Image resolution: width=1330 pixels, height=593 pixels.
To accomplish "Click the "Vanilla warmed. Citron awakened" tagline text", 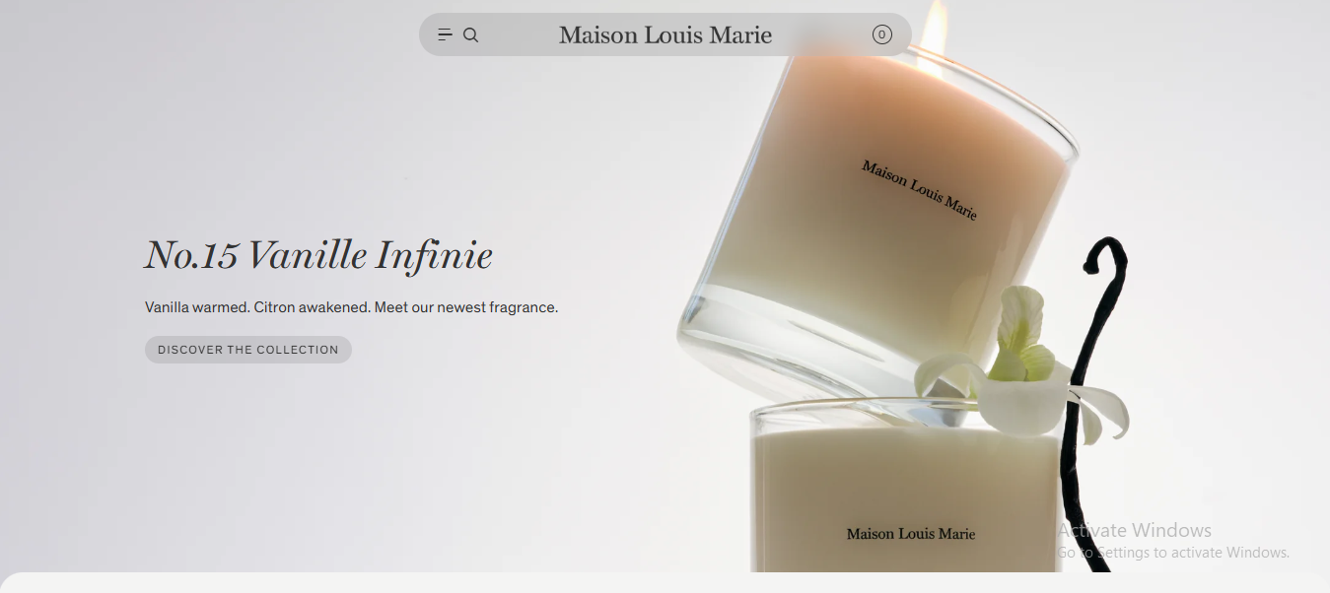I will point(257,307).
